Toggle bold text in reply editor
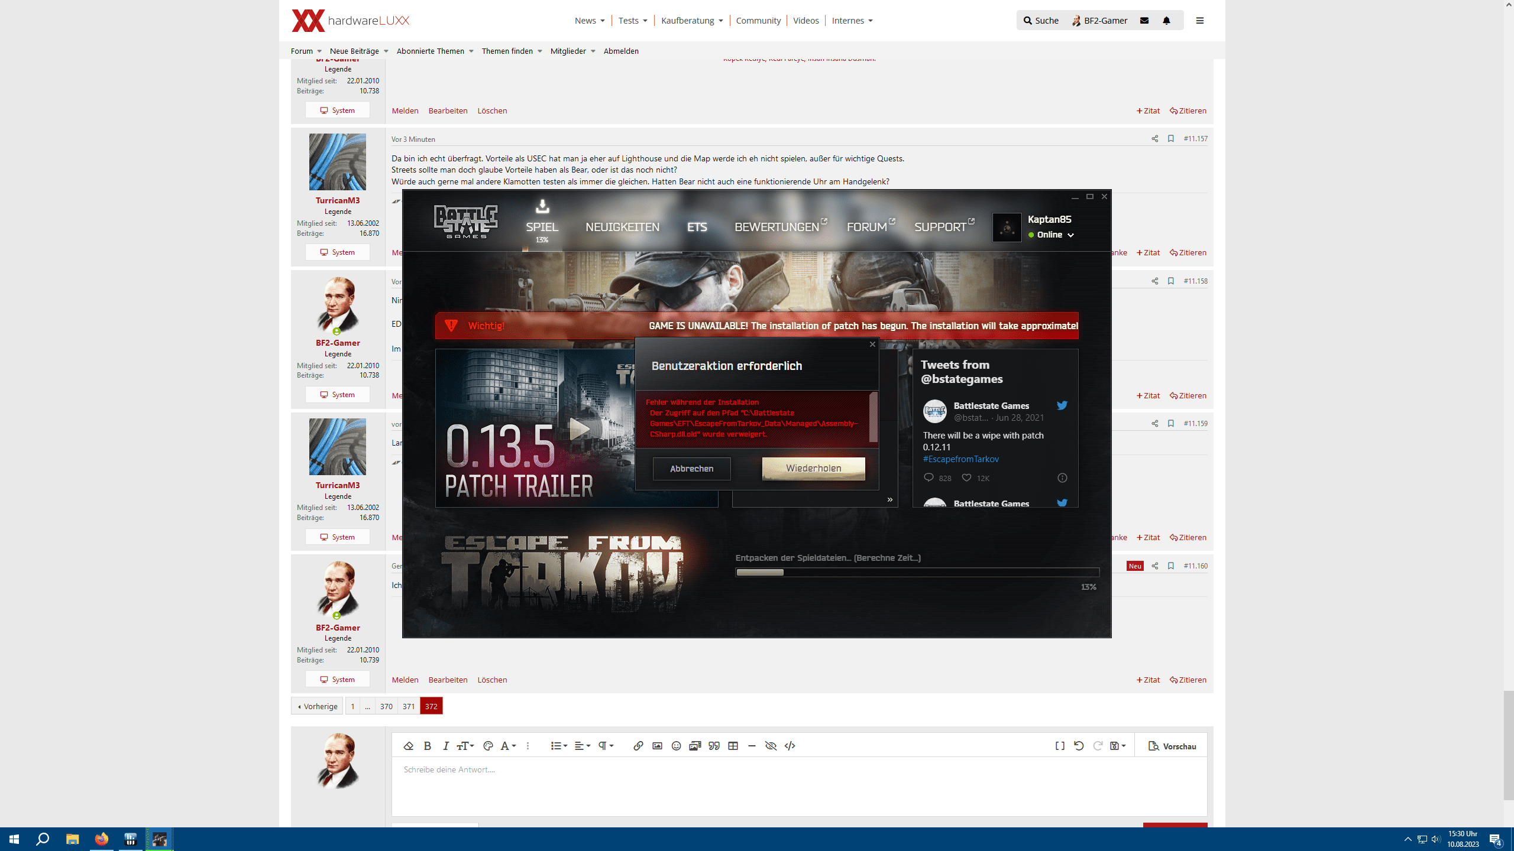The image size is (1514, 851). pyautogui.click(x=427, y=746)
